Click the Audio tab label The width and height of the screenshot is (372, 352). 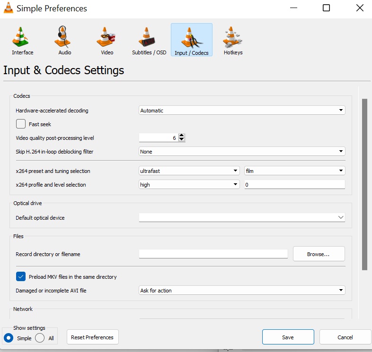[x=65, y=52]
